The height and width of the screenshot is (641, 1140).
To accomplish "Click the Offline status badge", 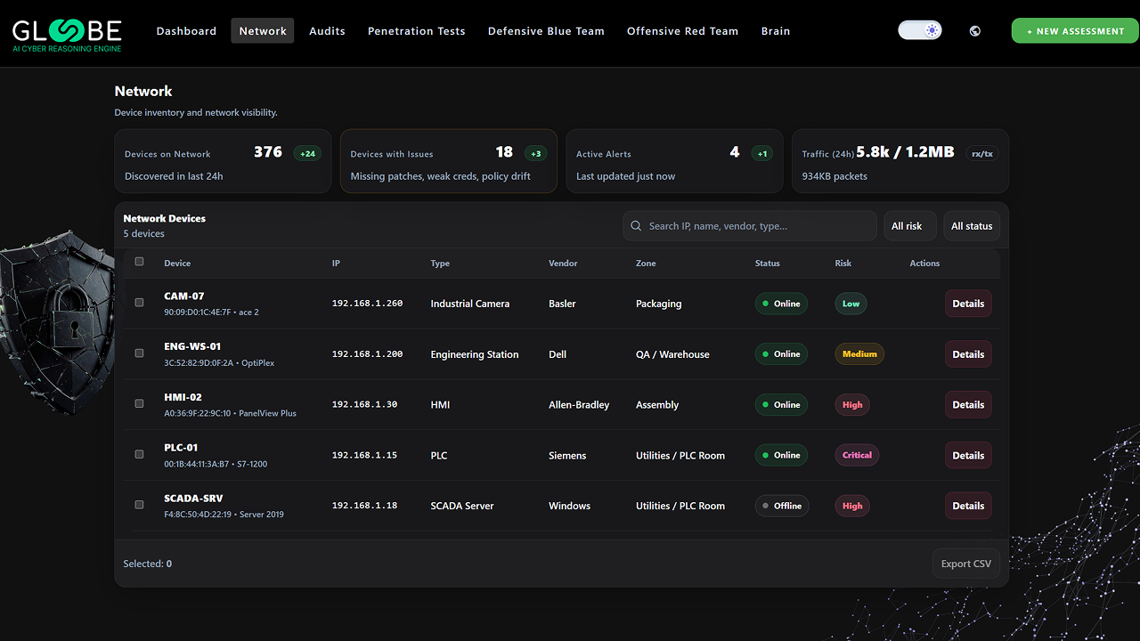I will click(782, 506).
